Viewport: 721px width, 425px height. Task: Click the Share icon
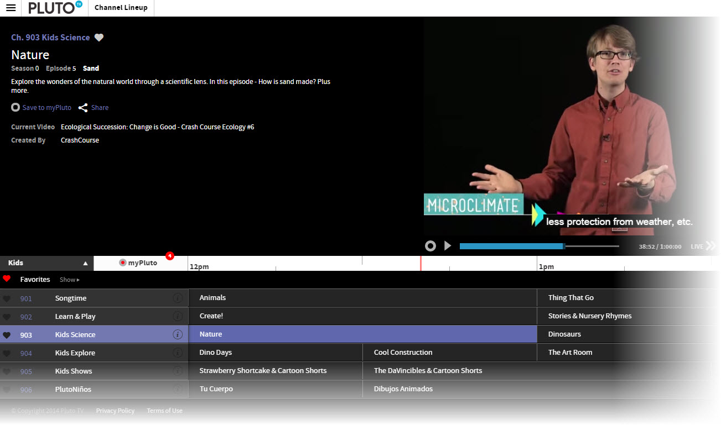point(83,108)
